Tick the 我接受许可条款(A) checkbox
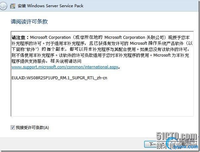This screenshot has height=152, width=200. click(x=13, y=127)
